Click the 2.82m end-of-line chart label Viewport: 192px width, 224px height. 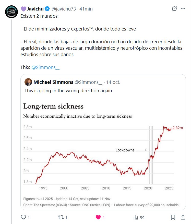click(x=178, y=128)
